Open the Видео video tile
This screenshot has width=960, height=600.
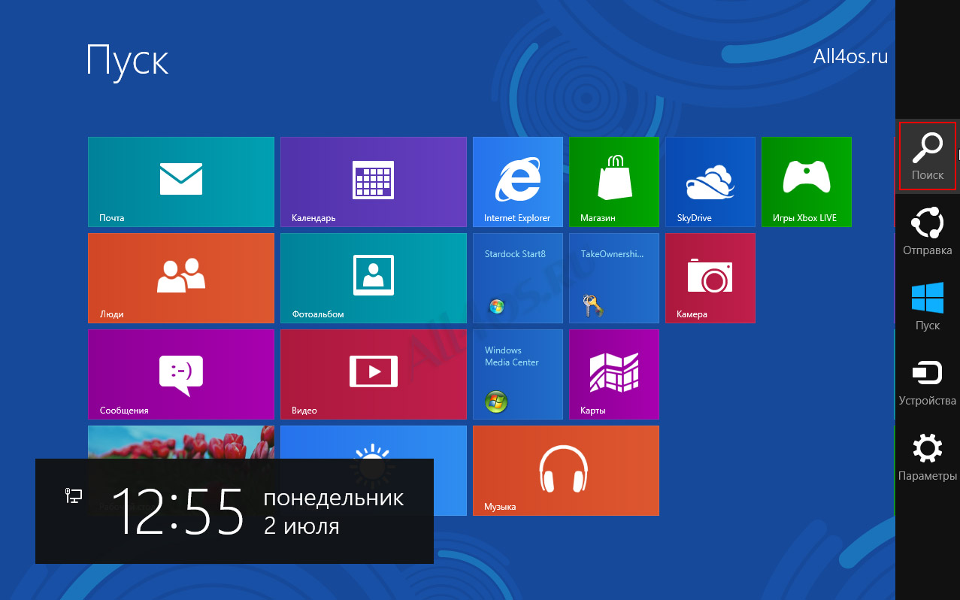click(374, 374)
